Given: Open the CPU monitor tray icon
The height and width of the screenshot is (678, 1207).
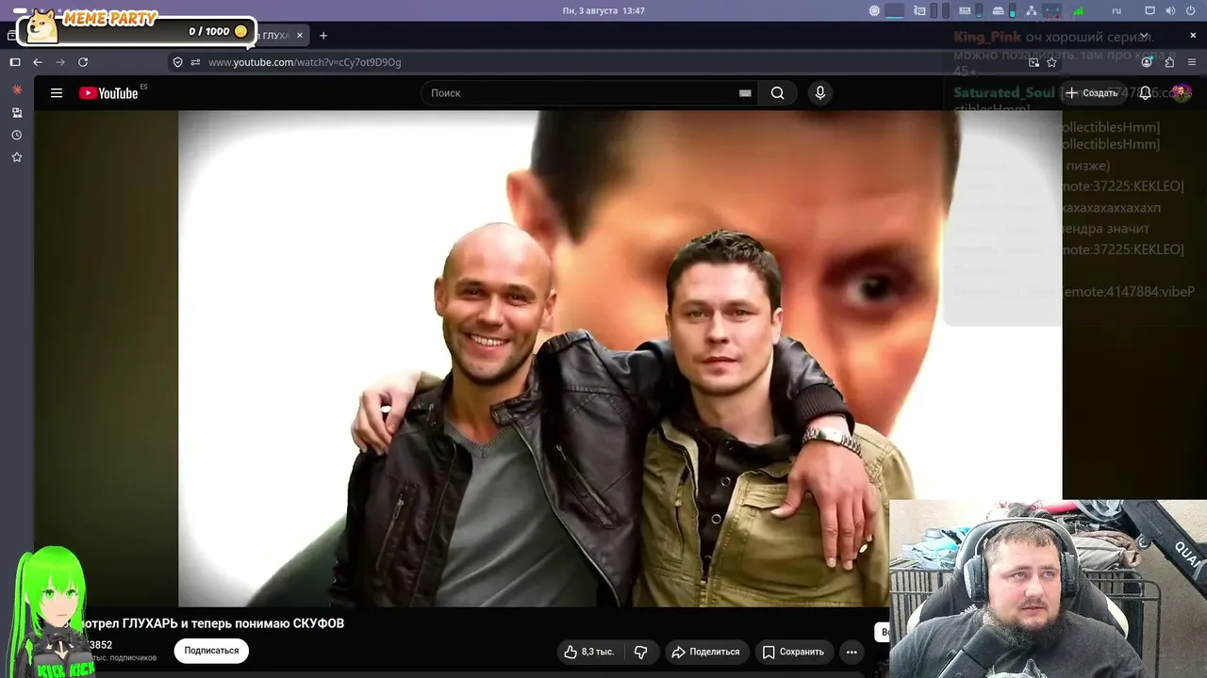Looking at the screenshot, I should 874,10.
